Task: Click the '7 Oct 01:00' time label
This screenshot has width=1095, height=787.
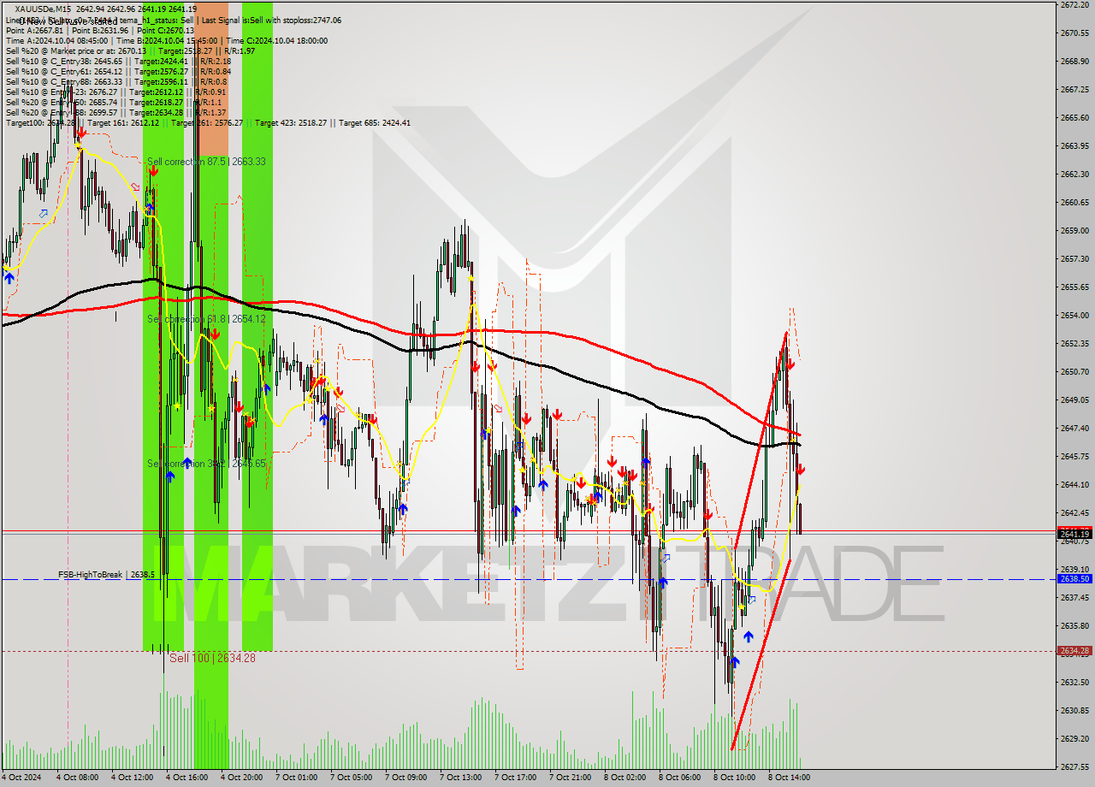Action: pyautogui.click(x=297, y=778)
